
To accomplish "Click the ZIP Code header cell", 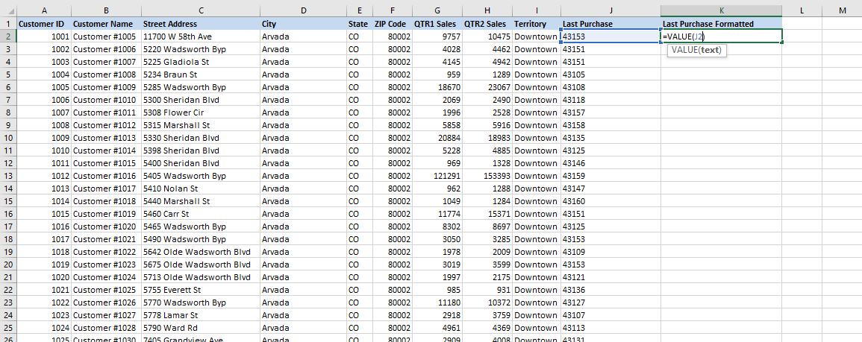I will (393, 24).
